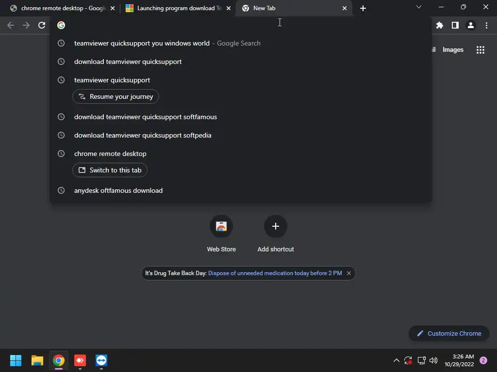Open the Images link
This screenshot has height=372, width=497.
point(453,50)
